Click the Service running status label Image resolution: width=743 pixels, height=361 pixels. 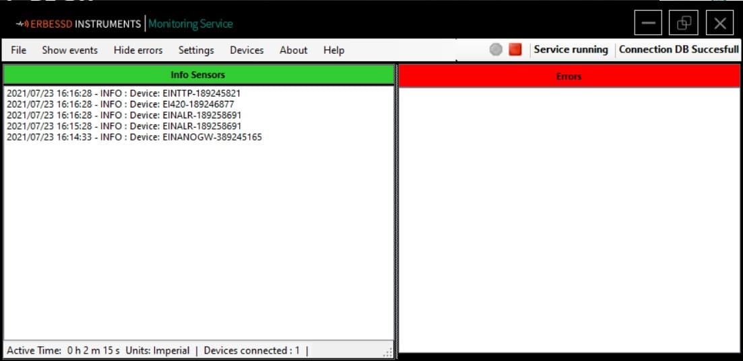pos(571,50)
